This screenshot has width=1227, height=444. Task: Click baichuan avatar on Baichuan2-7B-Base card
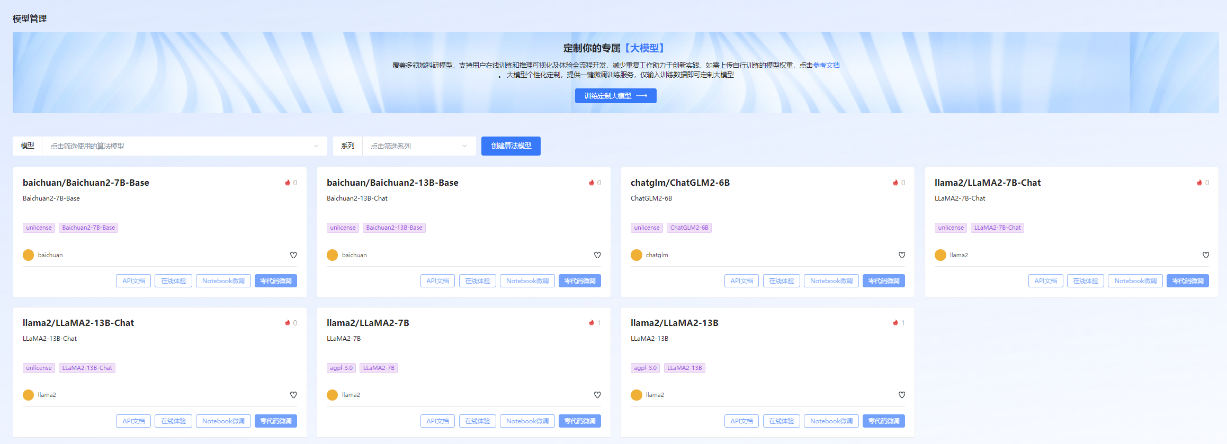pyautogui.click(x=28, y=255)
